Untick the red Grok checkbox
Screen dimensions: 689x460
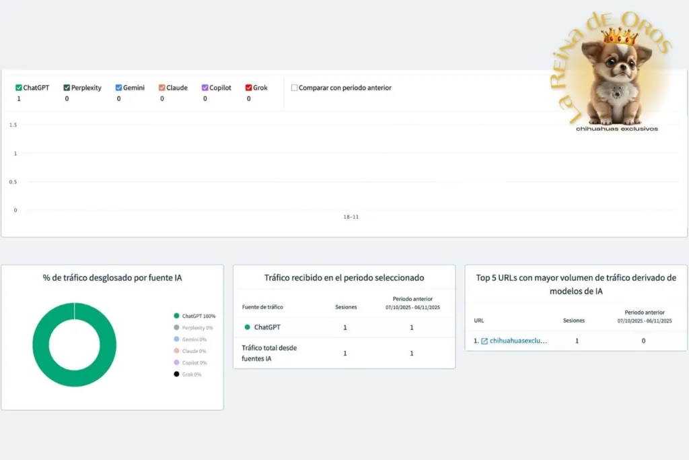248,88
